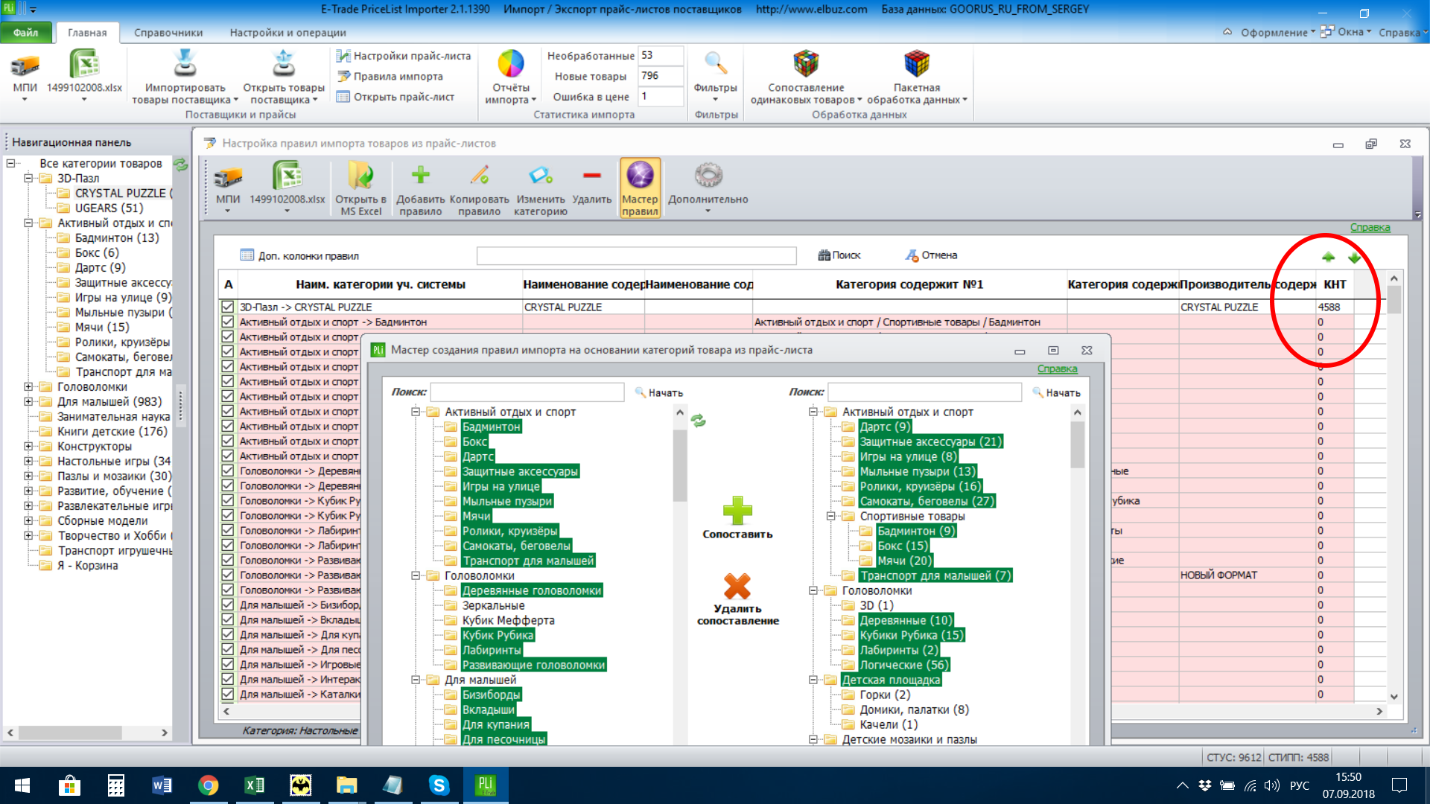This screenshot has width=1430, height=804.
Task: Click Поиск button in the rules window
Action: 839,255
